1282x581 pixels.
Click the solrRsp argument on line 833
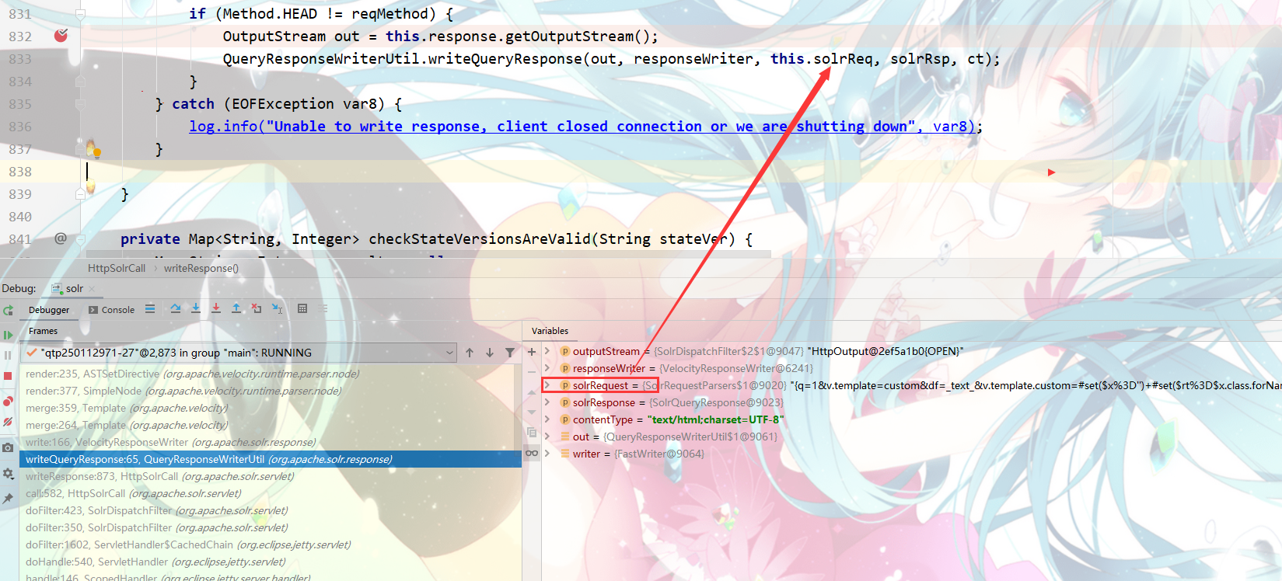(920, 59)
